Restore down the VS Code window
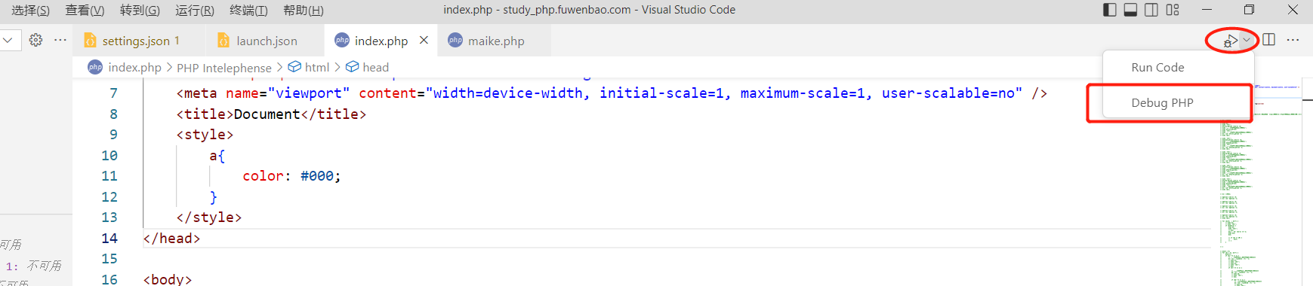 tap(1249, 10)
